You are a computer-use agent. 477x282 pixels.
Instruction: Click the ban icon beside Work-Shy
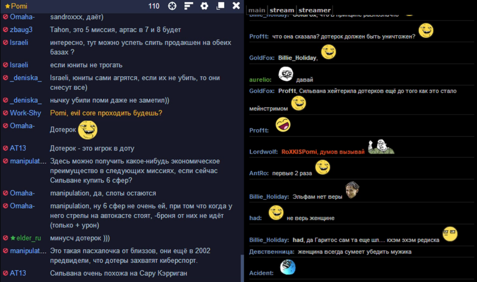5,113
